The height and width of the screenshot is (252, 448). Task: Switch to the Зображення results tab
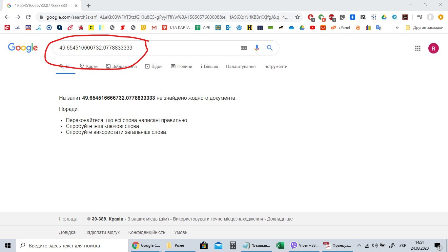point(121,66)
